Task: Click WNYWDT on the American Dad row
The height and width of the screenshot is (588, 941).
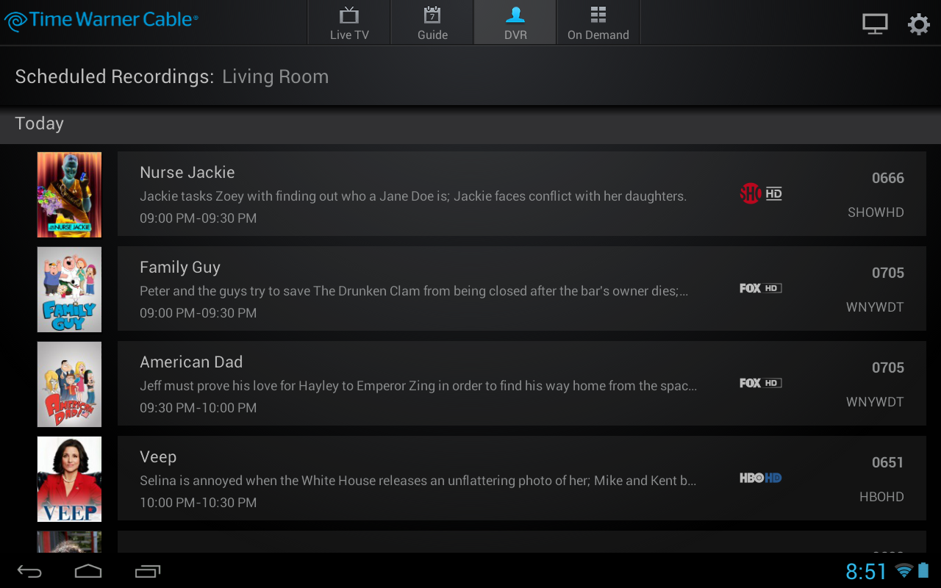Action: pyautogui.click(x=875, y=402)
